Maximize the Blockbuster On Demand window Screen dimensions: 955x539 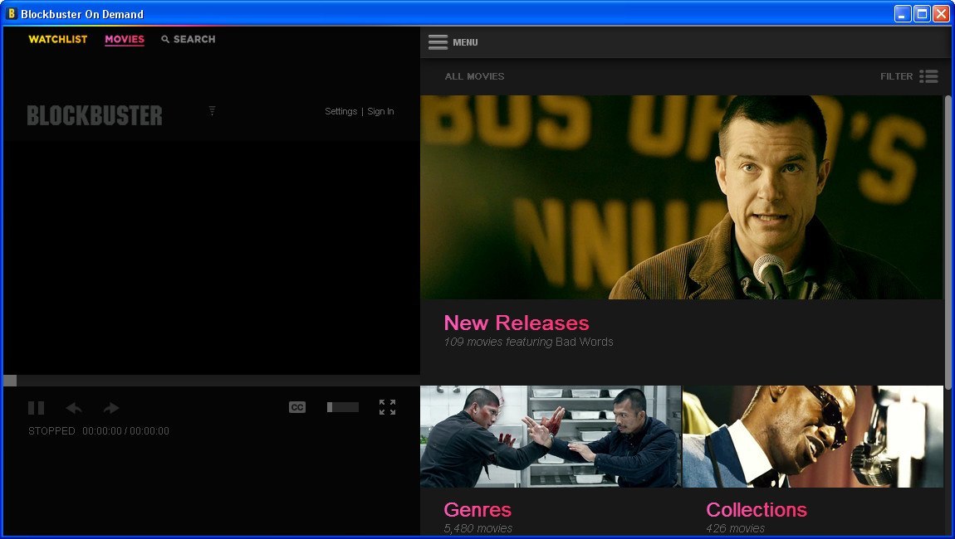(922, 13)
